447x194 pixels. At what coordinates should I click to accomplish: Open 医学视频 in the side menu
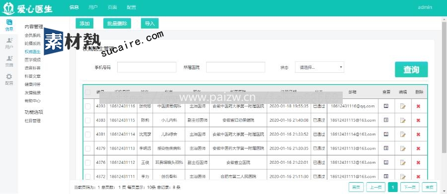pyautogui.click(x=33, y=60)
